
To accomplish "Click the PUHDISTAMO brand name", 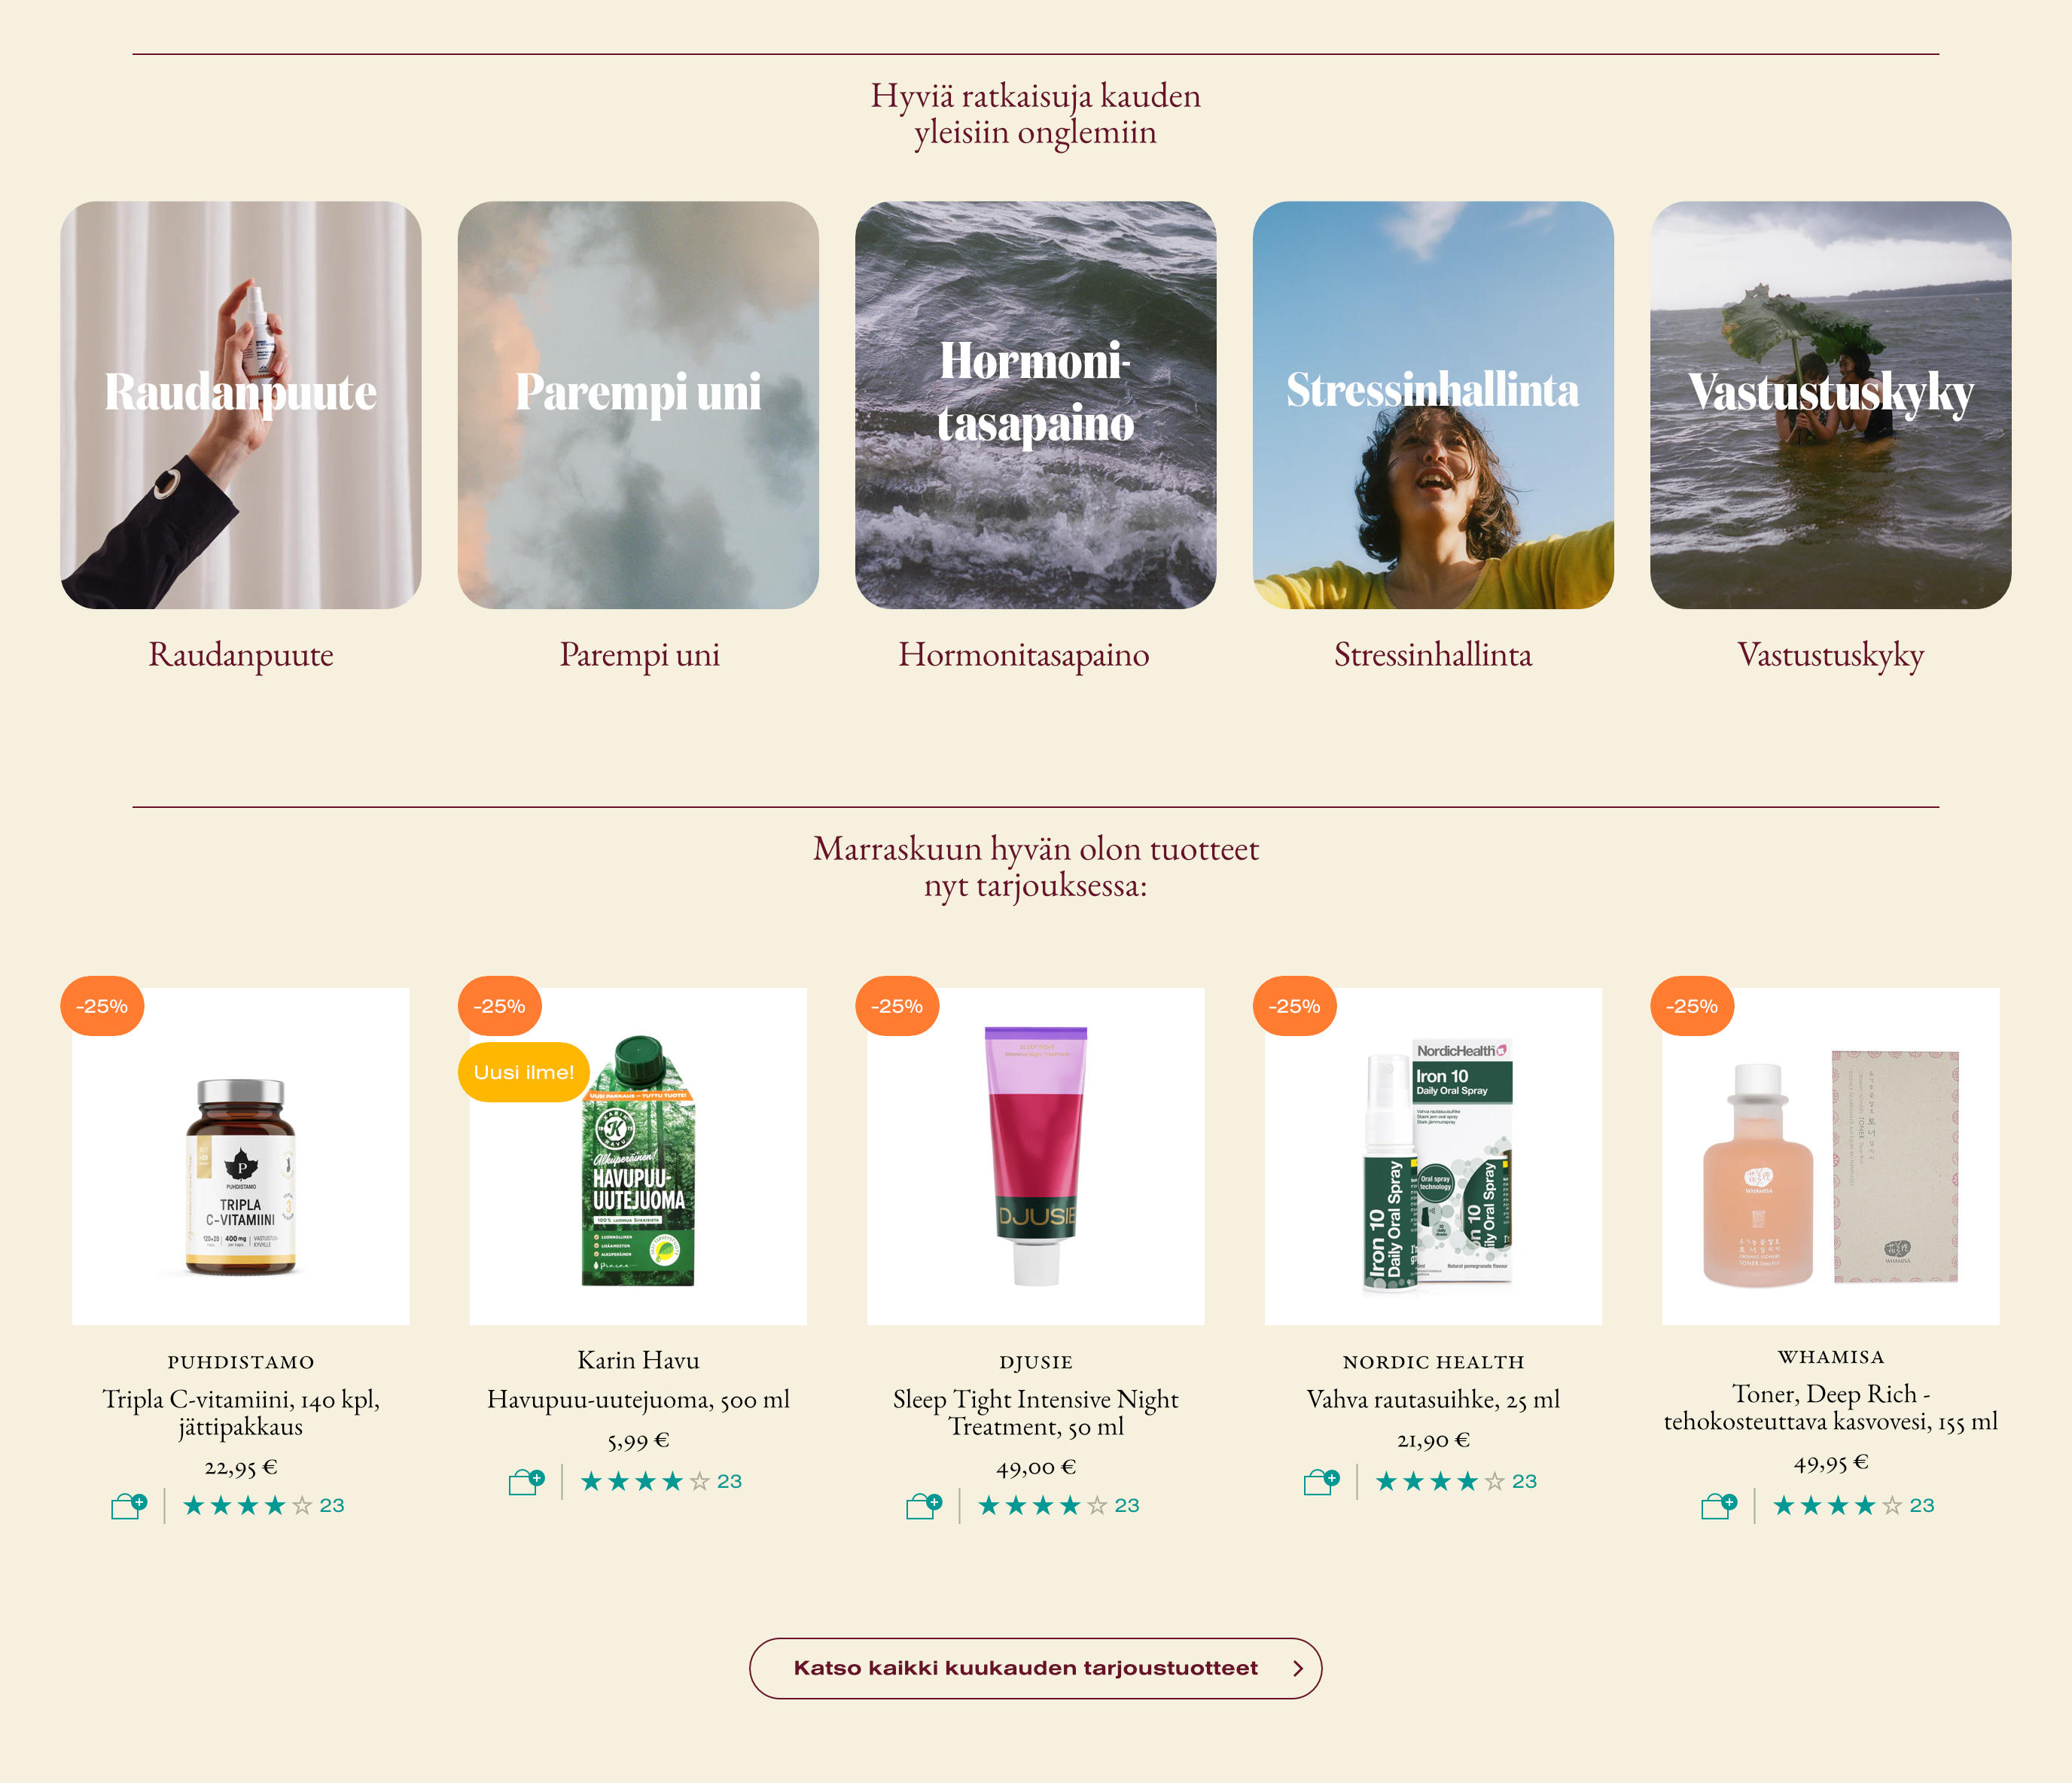I will point(241,1362).
